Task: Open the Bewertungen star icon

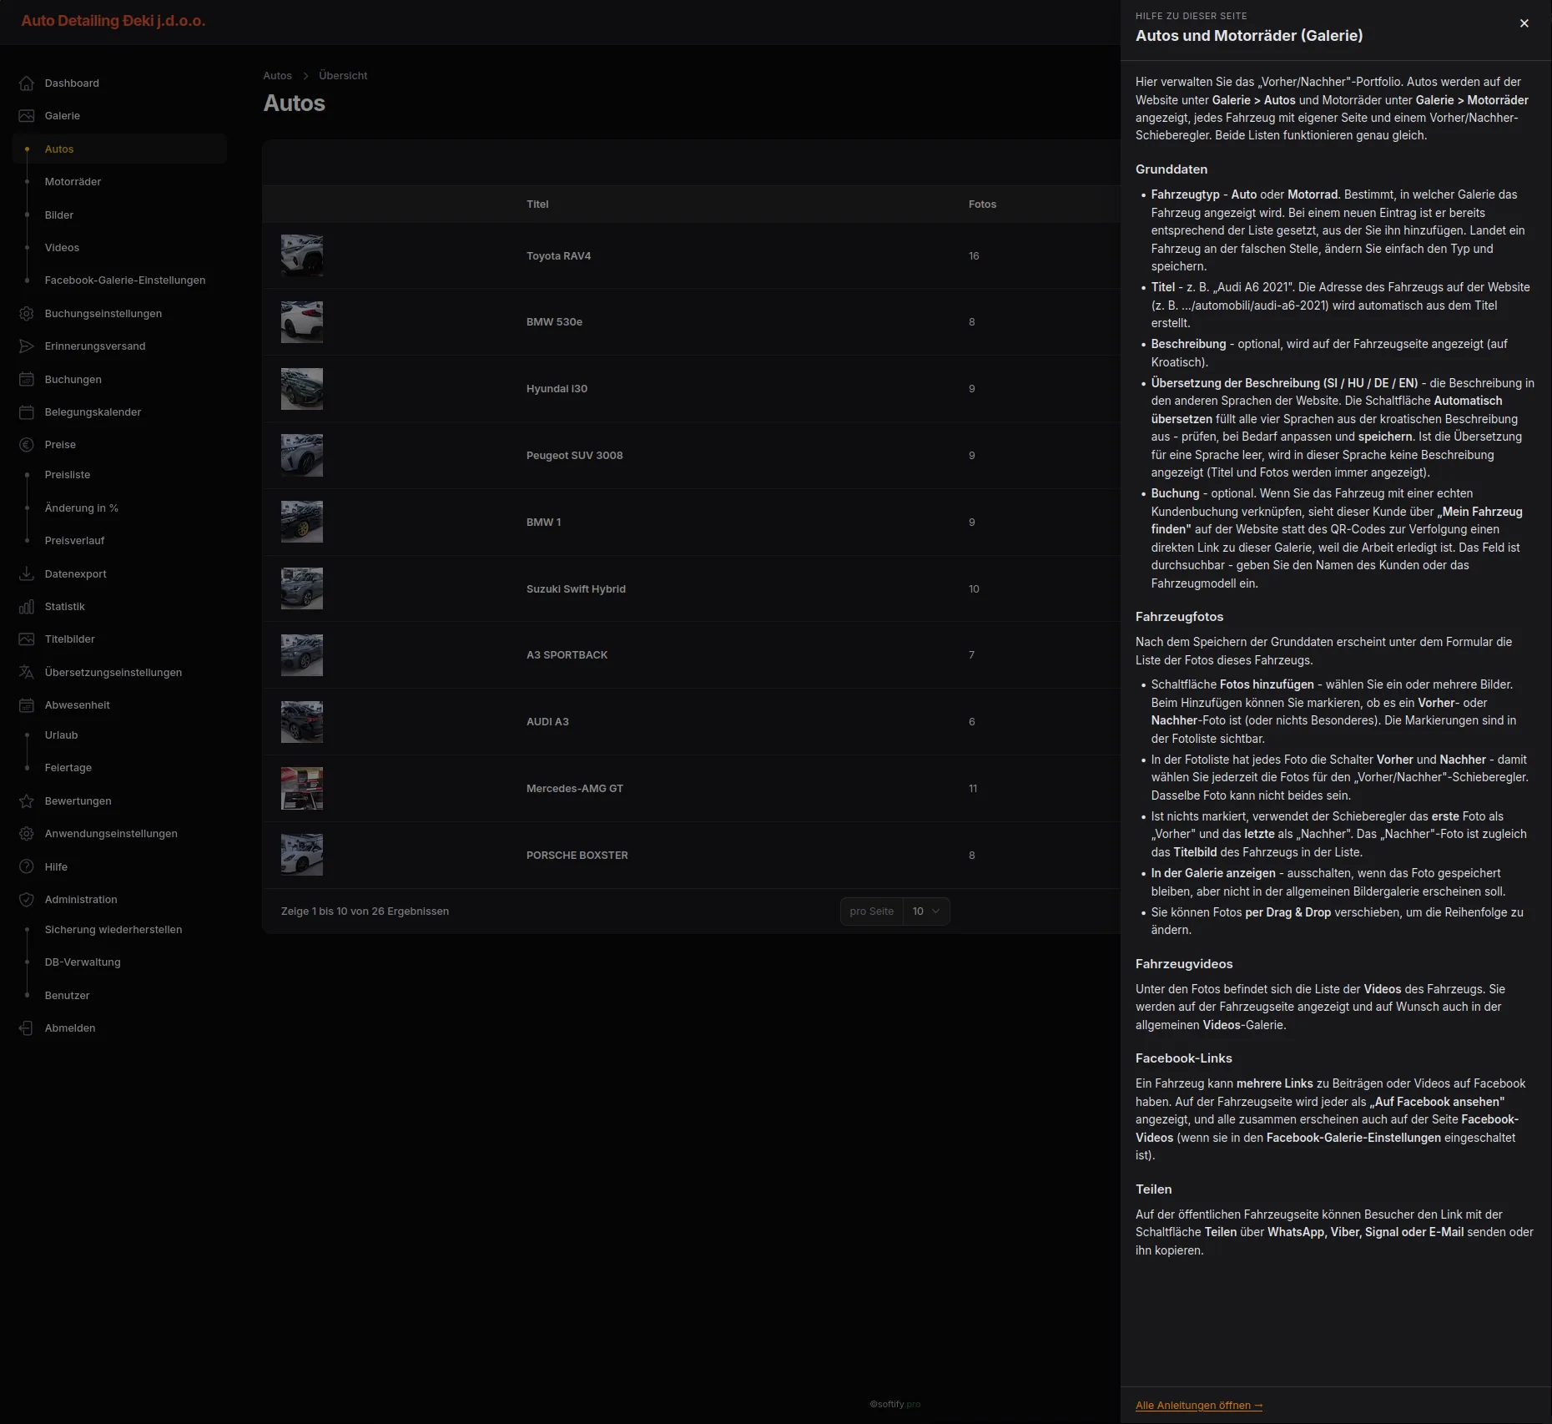Action: click(27, 801)
